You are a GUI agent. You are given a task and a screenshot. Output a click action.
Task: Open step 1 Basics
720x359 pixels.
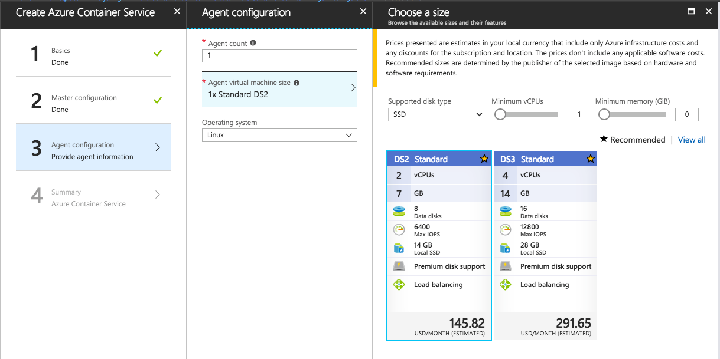(x=93, y=53)
